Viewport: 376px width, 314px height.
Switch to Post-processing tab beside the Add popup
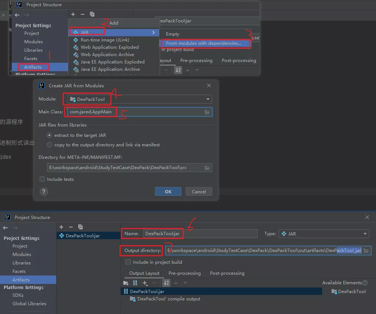click(x=239, y=61)
